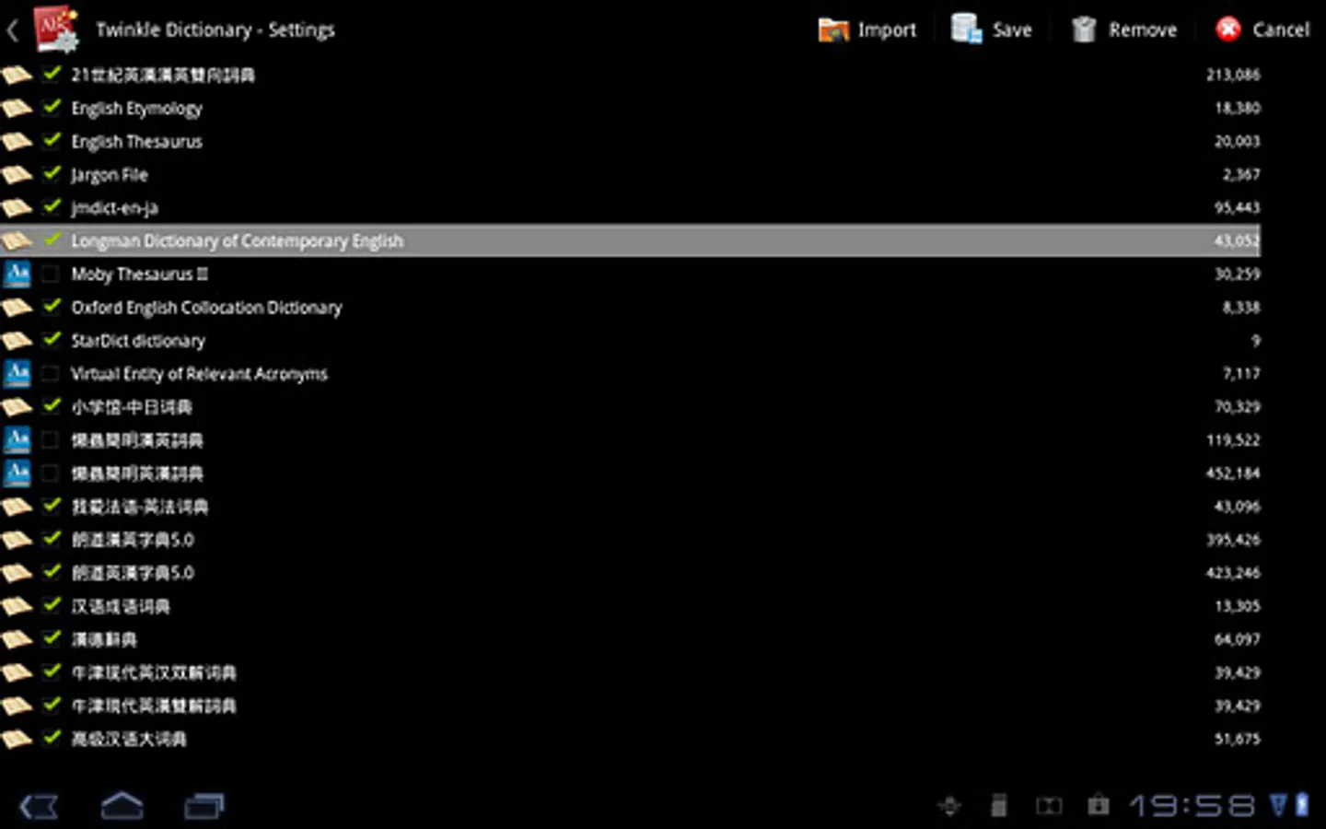
Task: Select the 'Jargon File' entry name
Action: pos(109,175)
